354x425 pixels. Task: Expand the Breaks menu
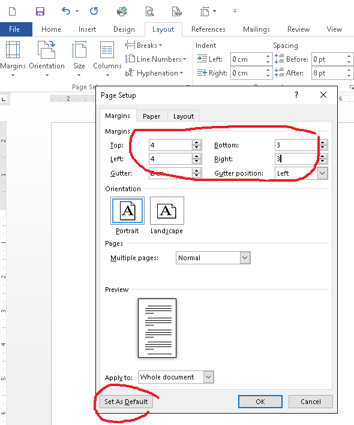(x=144, y=46)
